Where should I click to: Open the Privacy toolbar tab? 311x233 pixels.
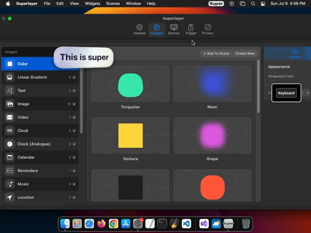click(208, 29)
